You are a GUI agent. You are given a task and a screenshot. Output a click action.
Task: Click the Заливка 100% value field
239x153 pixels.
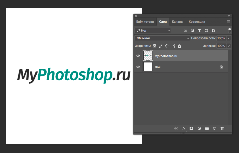(221, 46)
